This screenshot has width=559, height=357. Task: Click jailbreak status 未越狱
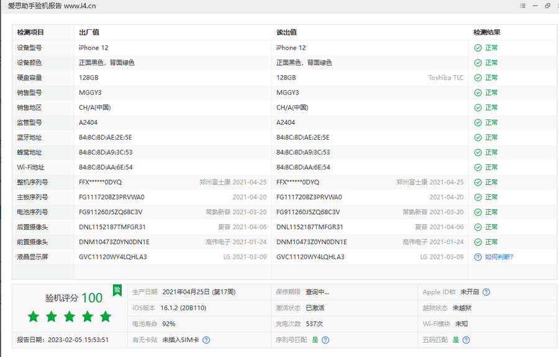461,308
